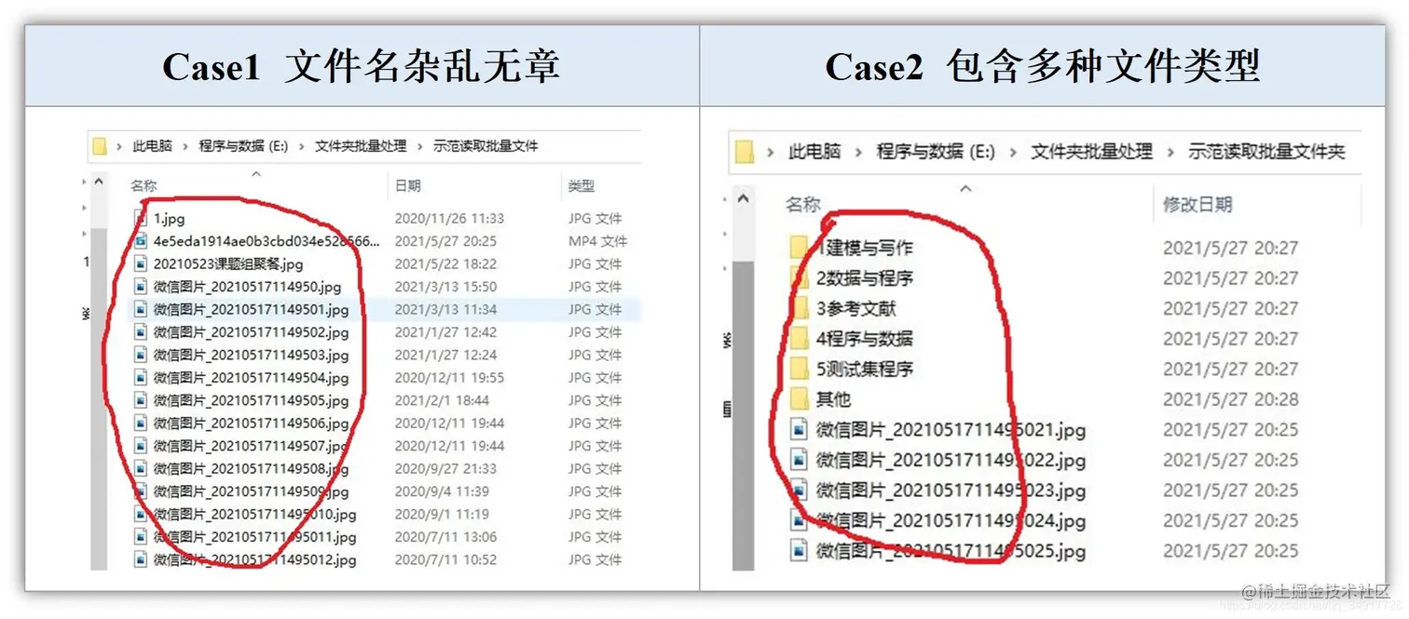Screen dimensions: 1409x619
Task: Open the 1.jpg file icon
Action: pyautogui.click(x=141, y=218)
